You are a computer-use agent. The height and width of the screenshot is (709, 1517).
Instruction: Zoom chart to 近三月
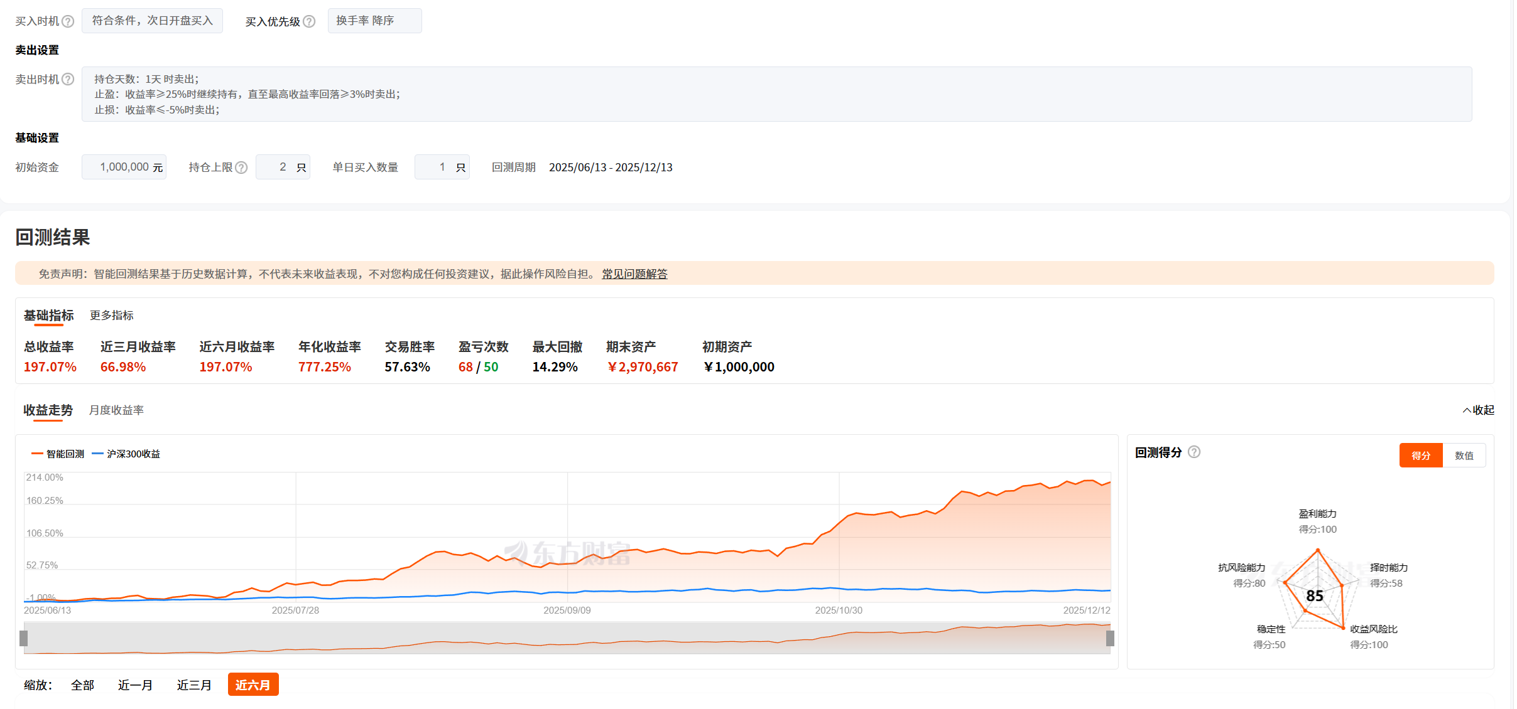194,685
